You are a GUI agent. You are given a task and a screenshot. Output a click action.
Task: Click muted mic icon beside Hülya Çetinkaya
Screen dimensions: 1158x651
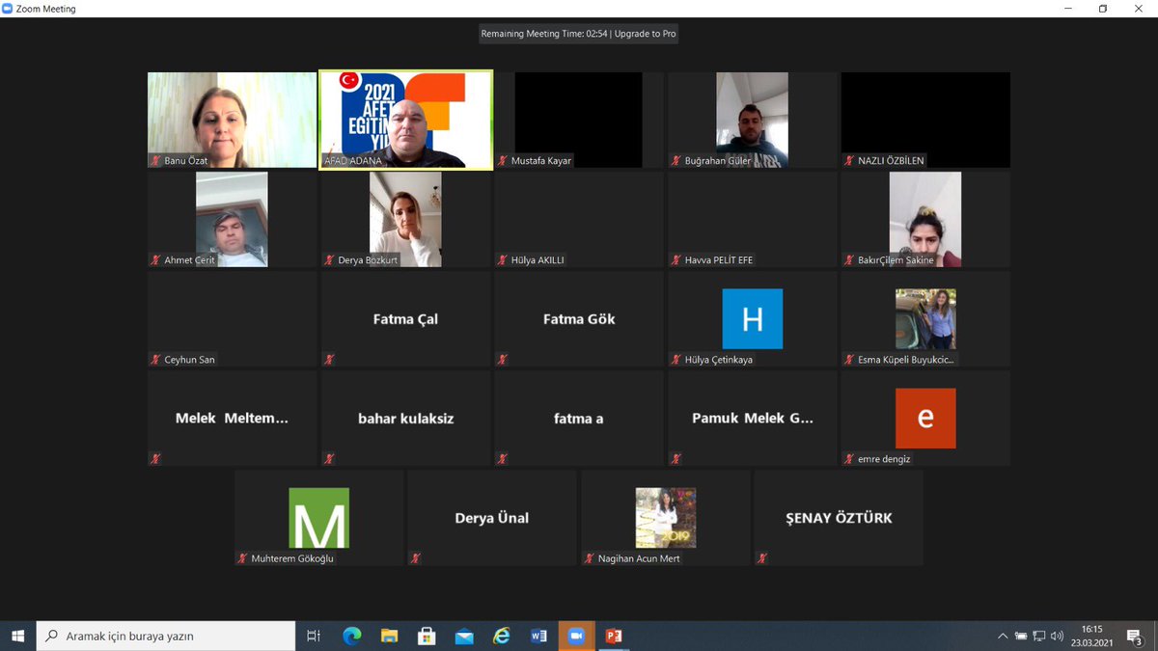point(676,360)
